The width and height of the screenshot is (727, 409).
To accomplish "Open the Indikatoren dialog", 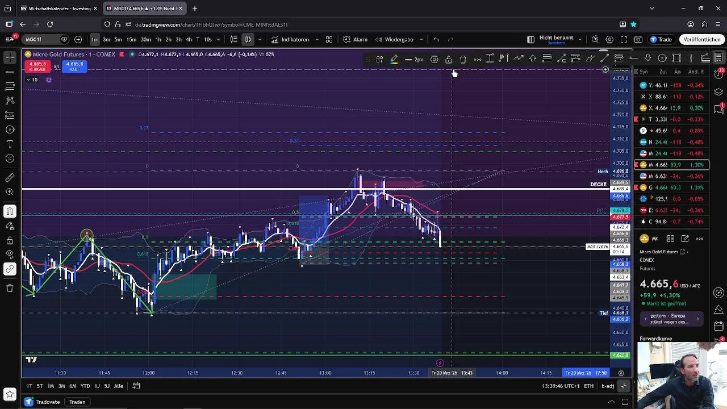I will tap(290, 39).
